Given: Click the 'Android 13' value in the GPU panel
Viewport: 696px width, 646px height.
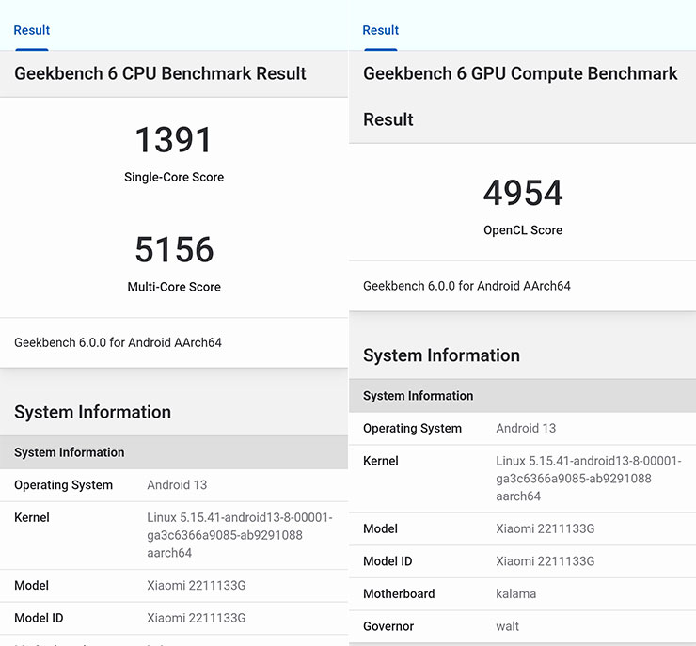Looking at the screenshot, I should click(x=526, y=428).
